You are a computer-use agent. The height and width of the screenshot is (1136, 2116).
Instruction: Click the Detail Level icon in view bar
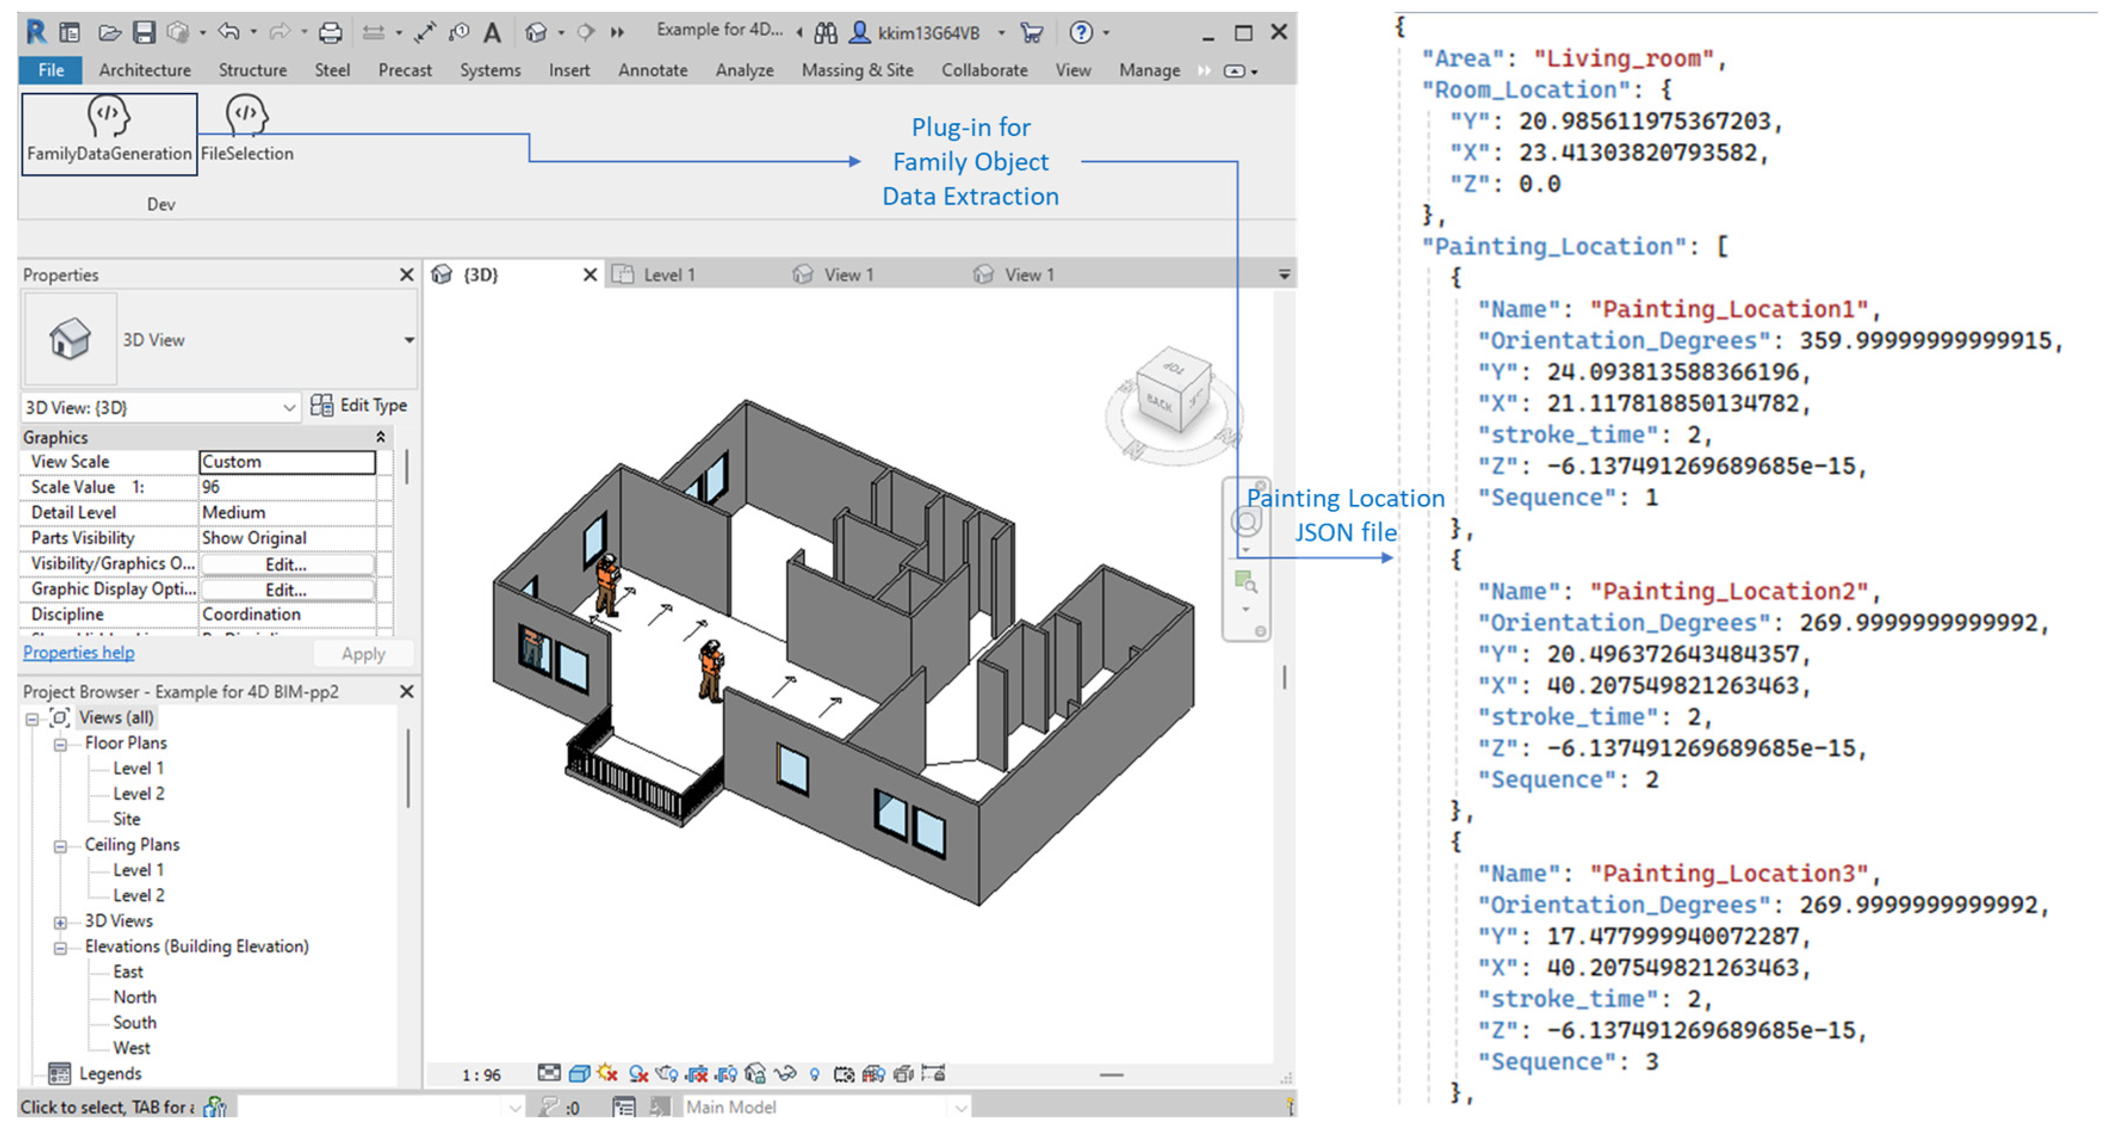[550, 1073]
